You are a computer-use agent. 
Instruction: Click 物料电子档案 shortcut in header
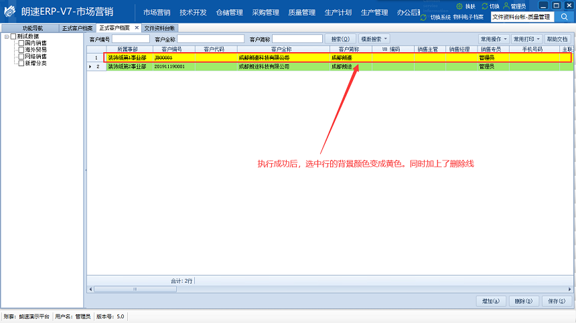tap(468, 17)
